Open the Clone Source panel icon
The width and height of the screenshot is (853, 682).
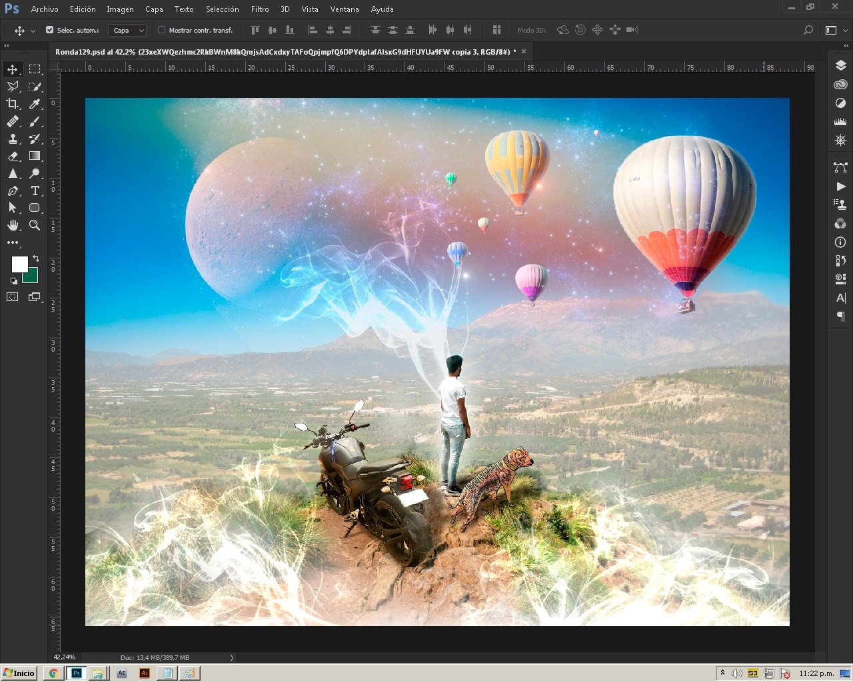coord(840,204)
